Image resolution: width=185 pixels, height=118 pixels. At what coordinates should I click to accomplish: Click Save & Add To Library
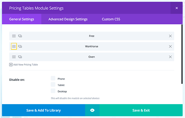tap(43, 110)
